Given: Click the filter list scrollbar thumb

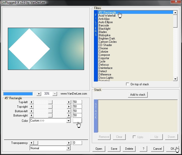Looking at the screenshot, I should (175, 21).
